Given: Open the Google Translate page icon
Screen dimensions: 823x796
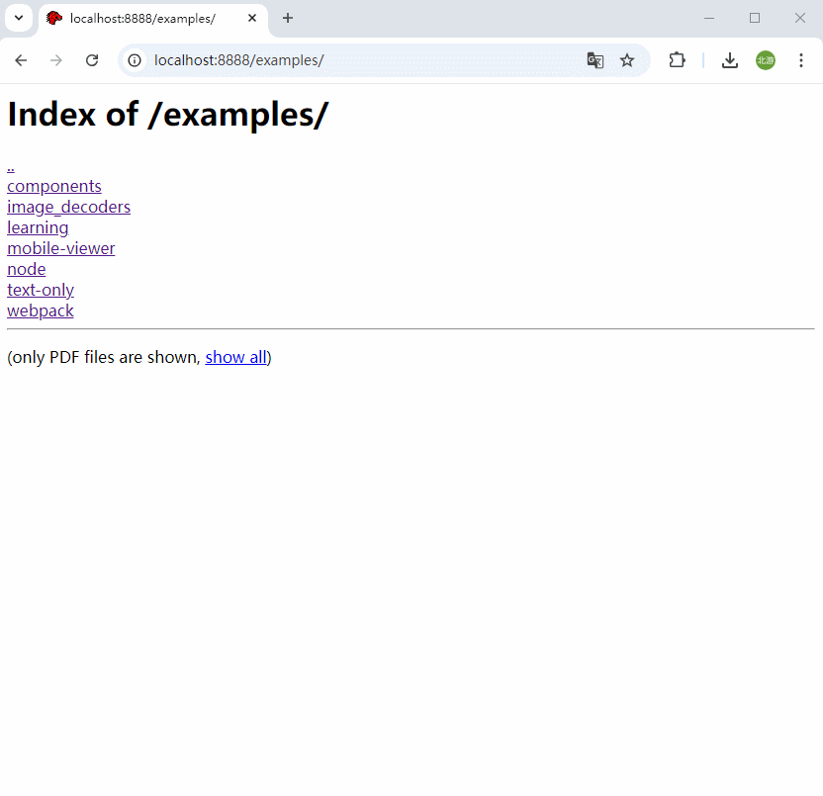Looking at the screenshot, I should [595, 60].
